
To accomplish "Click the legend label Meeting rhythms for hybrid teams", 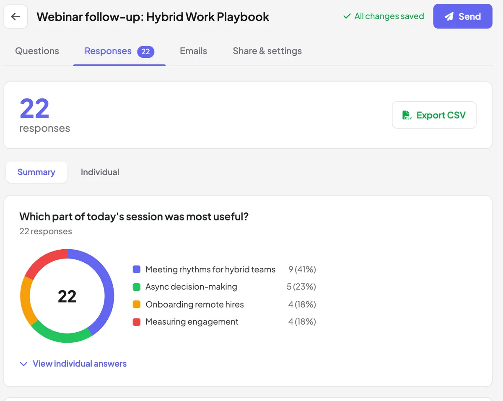I will [x=210, y=269].
